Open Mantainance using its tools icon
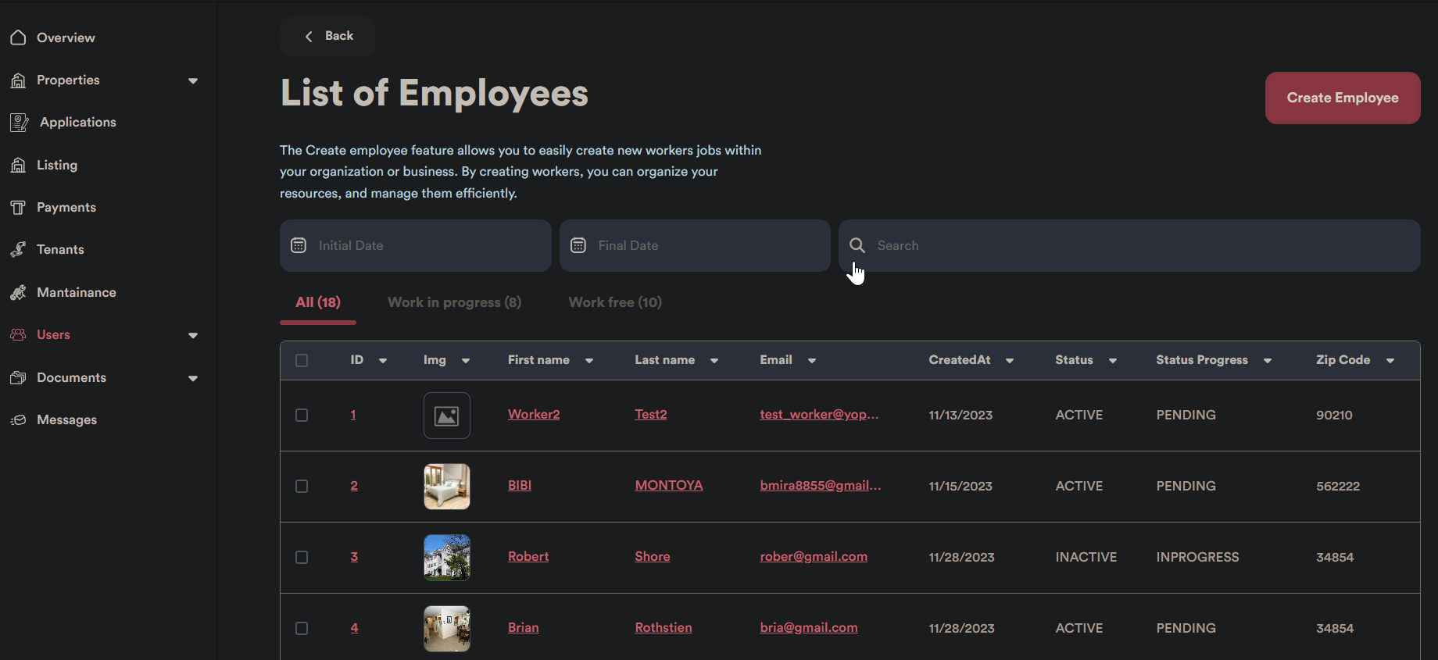 tap(18, 293)
